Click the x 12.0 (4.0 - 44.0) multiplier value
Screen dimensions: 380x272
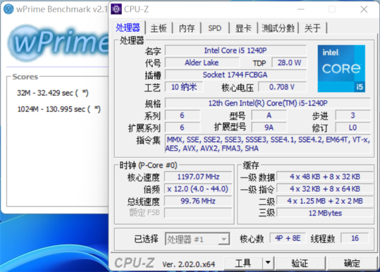point(198,189)
